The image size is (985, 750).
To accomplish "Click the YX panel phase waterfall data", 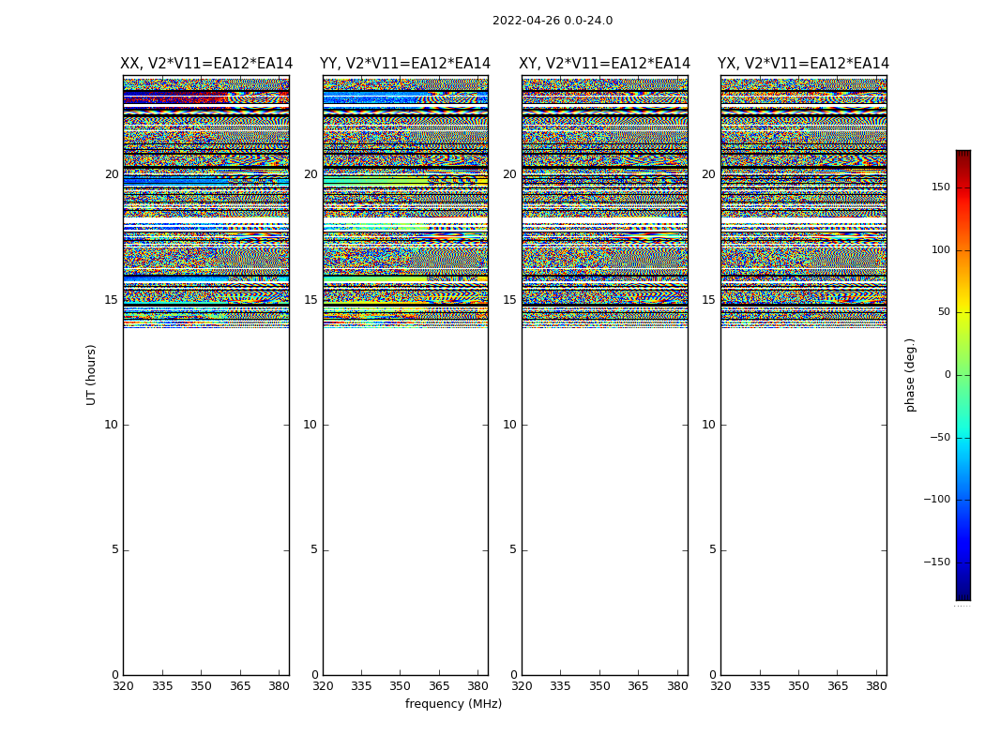I will (804, 202).
